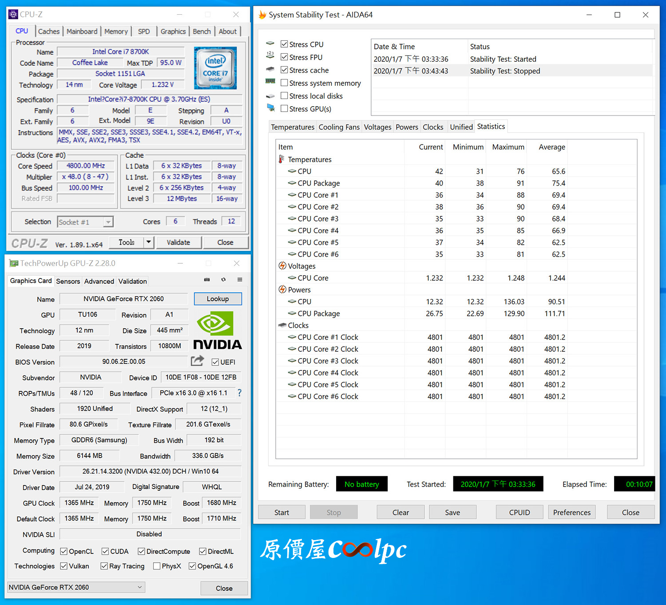Click the GPU-Z screenshot camera icon
This screenshot has height=605, width=666.
[x=207, y=280]
